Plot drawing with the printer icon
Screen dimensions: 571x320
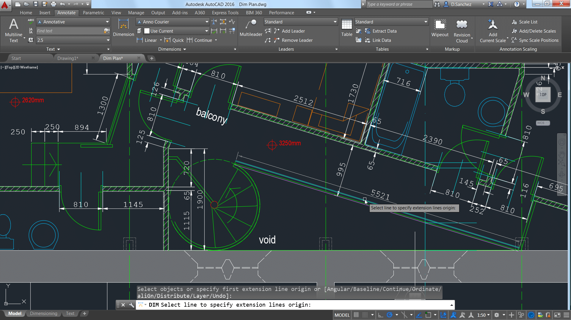[x=54, y=4]
